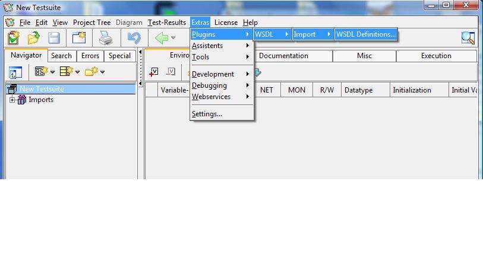
Task: Select New Testsuite in the tree
Action: coord(42,89)
